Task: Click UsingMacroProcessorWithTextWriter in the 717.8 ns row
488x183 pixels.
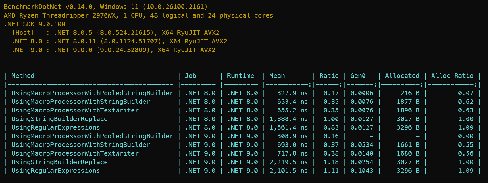Action: 75,153
